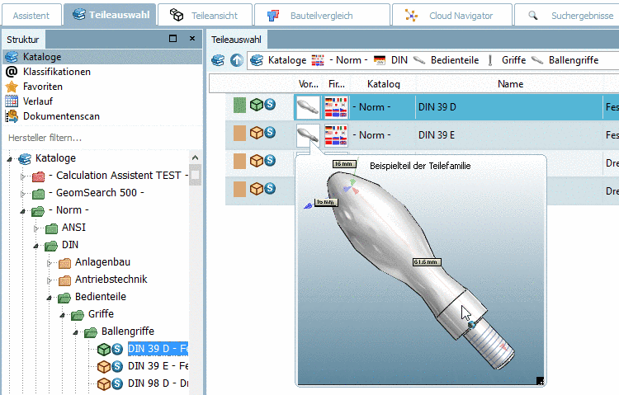Click the catalogs home icon in toolbar
This screenshot has width=619, height=395.
pyautogui.click(x=218, y=60)
